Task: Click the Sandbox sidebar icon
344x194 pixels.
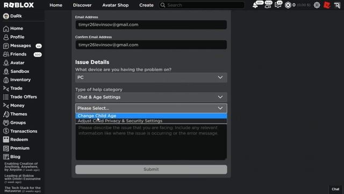Action: pos(6,72)
